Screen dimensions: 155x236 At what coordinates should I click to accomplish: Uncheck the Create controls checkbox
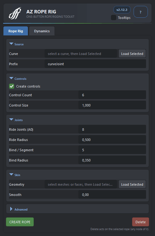(x=11, y=86)
